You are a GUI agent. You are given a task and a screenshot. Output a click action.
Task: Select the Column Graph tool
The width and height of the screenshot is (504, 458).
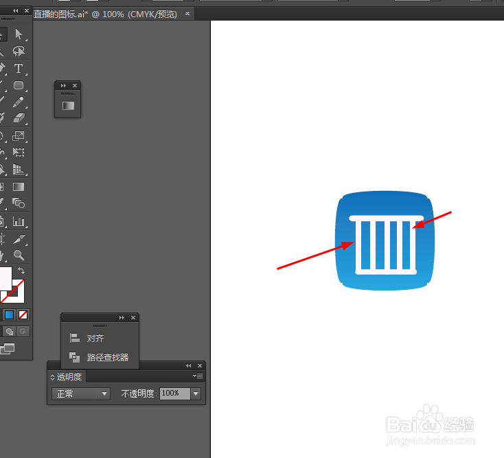19,221
